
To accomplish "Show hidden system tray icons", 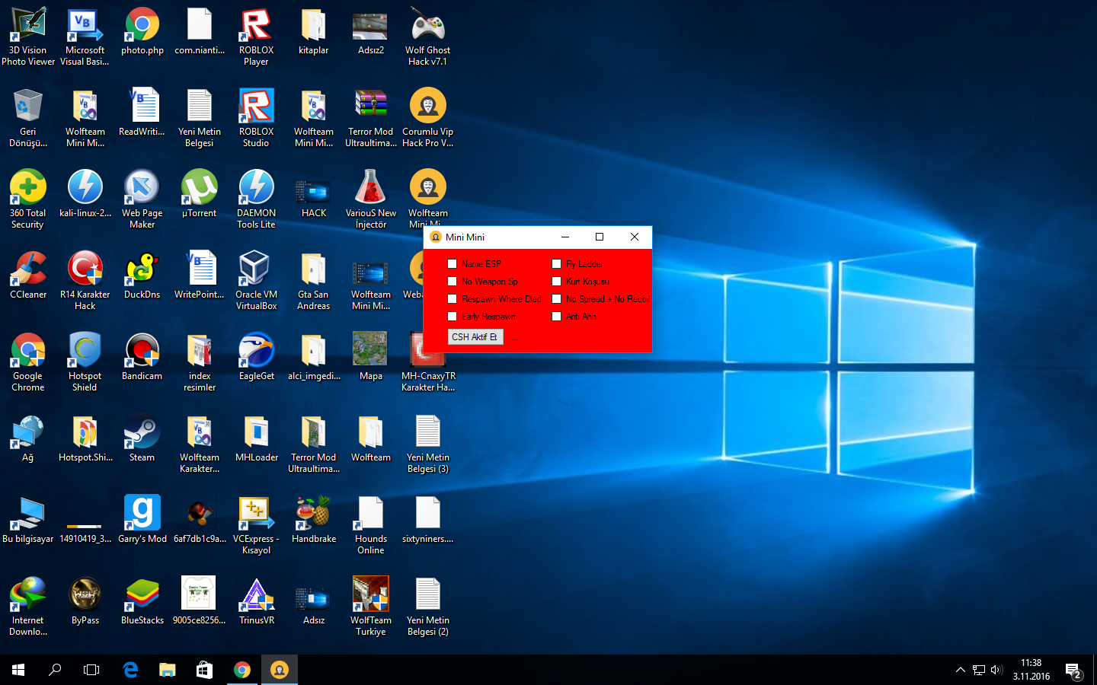I will tap(960, 670).
